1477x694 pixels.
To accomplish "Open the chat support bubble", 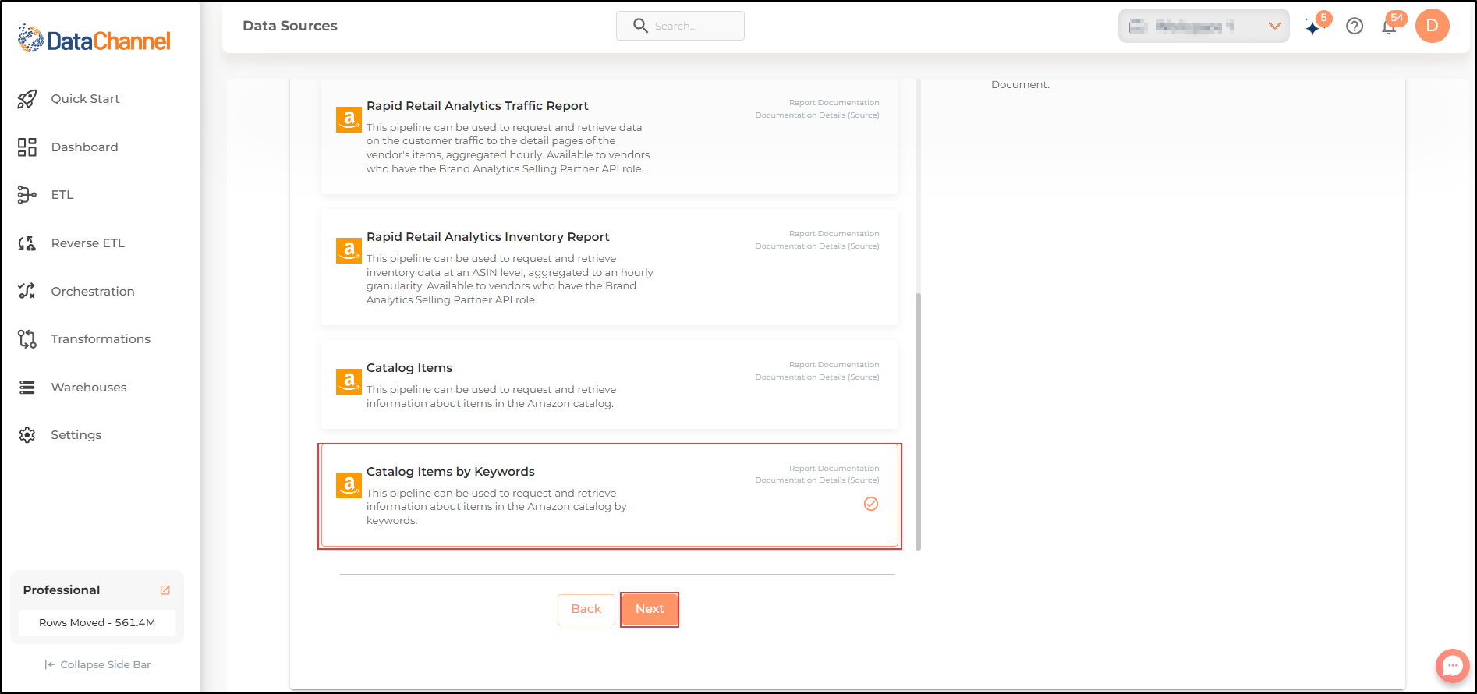I will coord(1452,666).
